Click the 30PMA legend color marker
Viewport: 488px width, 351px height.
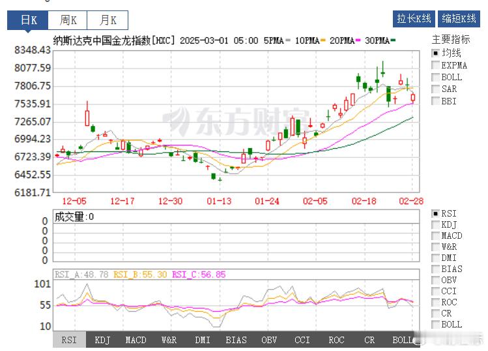[x=393, y=40]
